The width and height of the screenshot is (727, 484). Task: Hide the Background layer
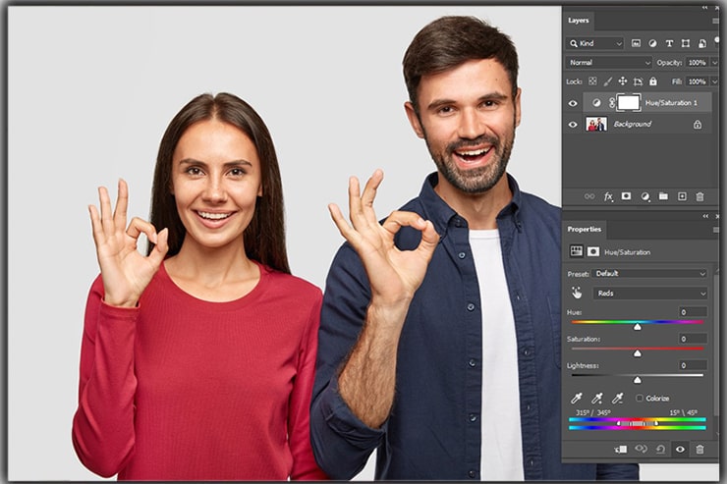[573, 125]
